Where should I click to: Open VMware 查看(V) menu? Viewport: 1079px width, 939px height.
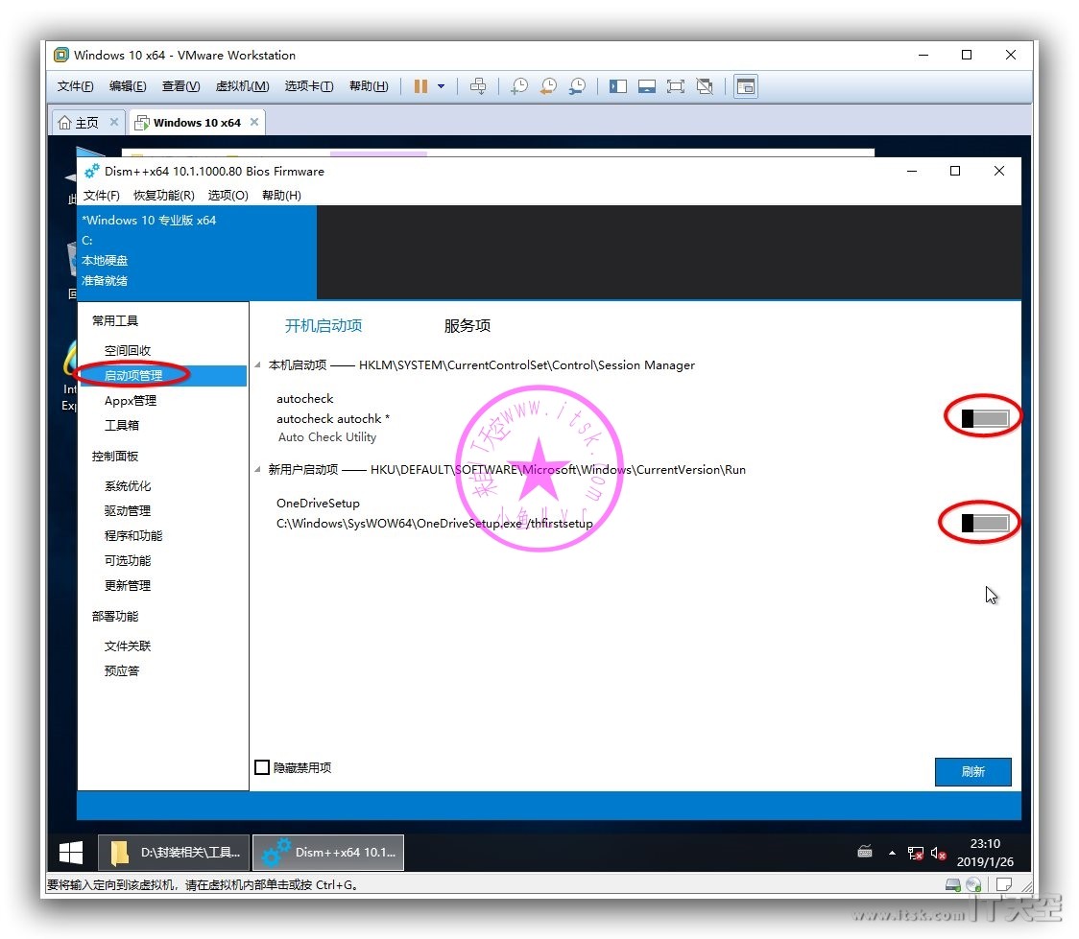click(180, 86)
